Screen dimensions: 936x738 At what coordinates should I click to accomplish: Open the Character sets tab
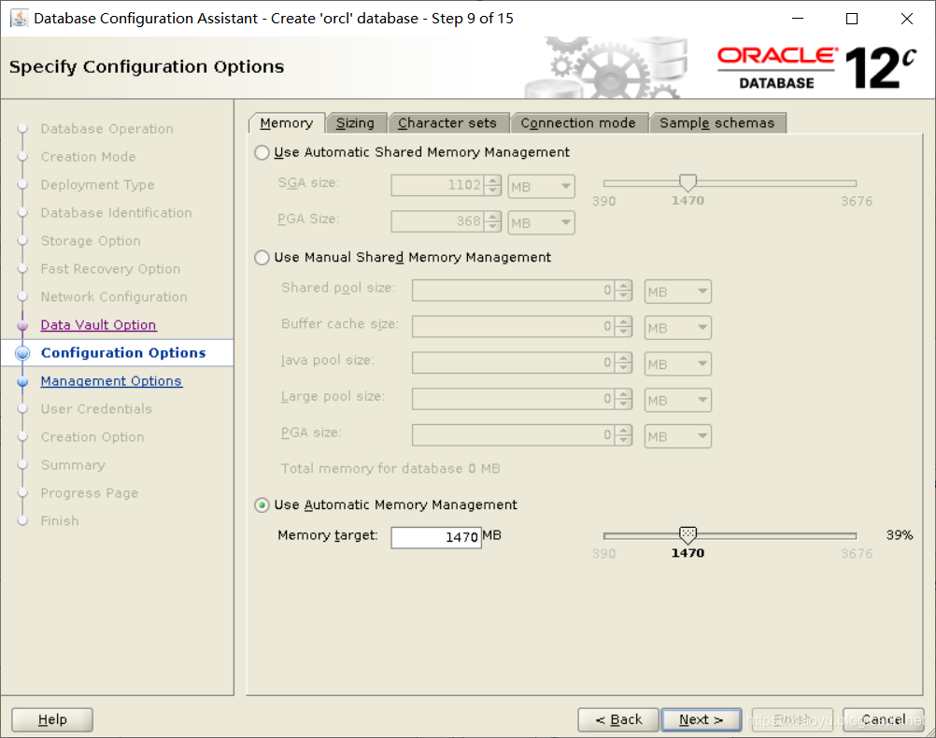pyautogui.click(x=447, y=123)
